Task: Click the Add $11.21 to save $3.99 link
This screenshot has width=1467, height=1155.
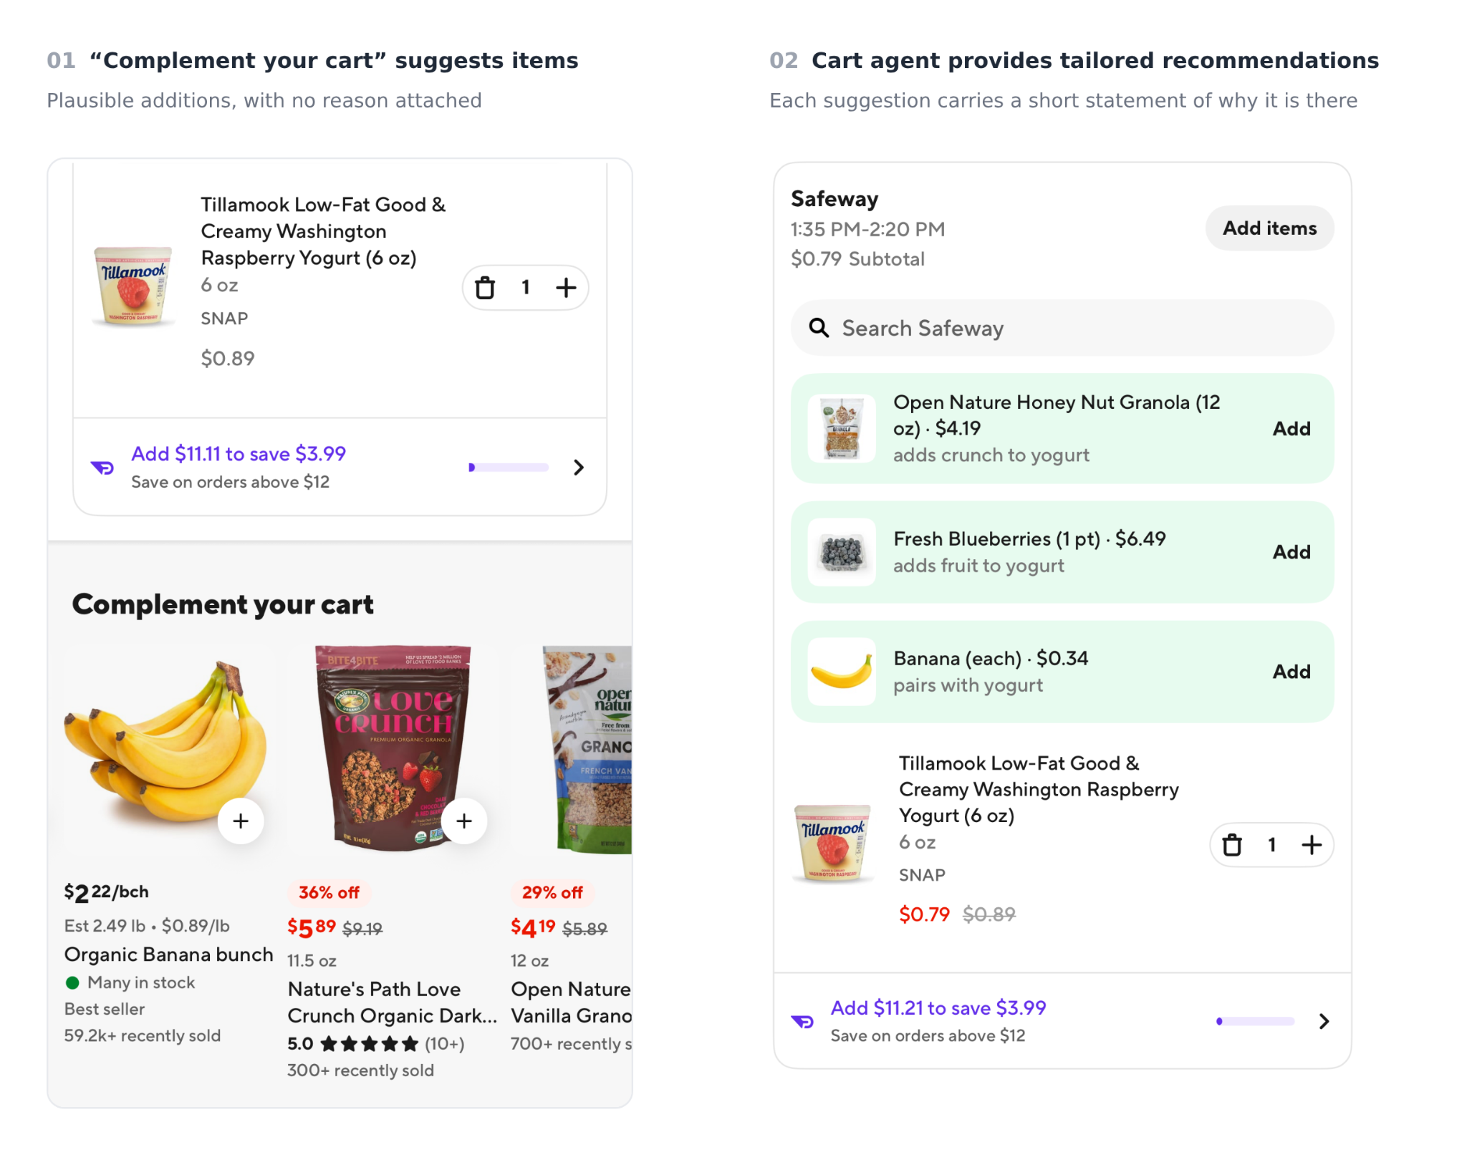Action: click(938, 1007)
